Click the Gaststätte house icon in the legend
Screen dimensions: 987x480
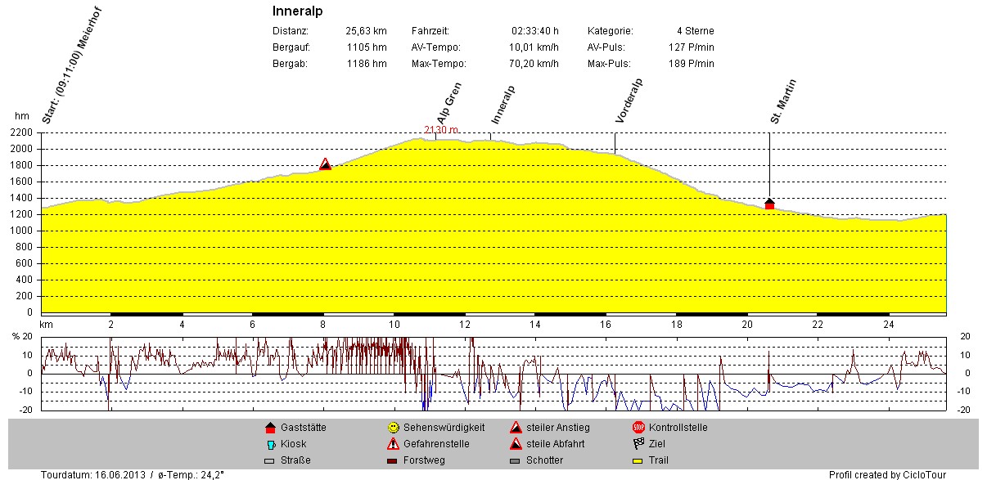(x=270, y=428)
